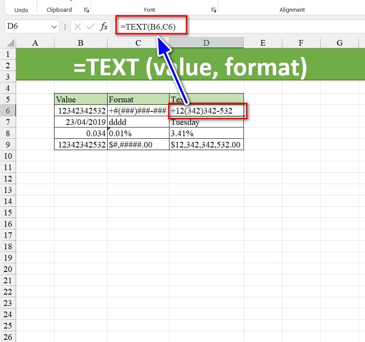Click the cell with date 23/04/2019
The width and height of the screenshot is (365, 342).
point(81,122)
